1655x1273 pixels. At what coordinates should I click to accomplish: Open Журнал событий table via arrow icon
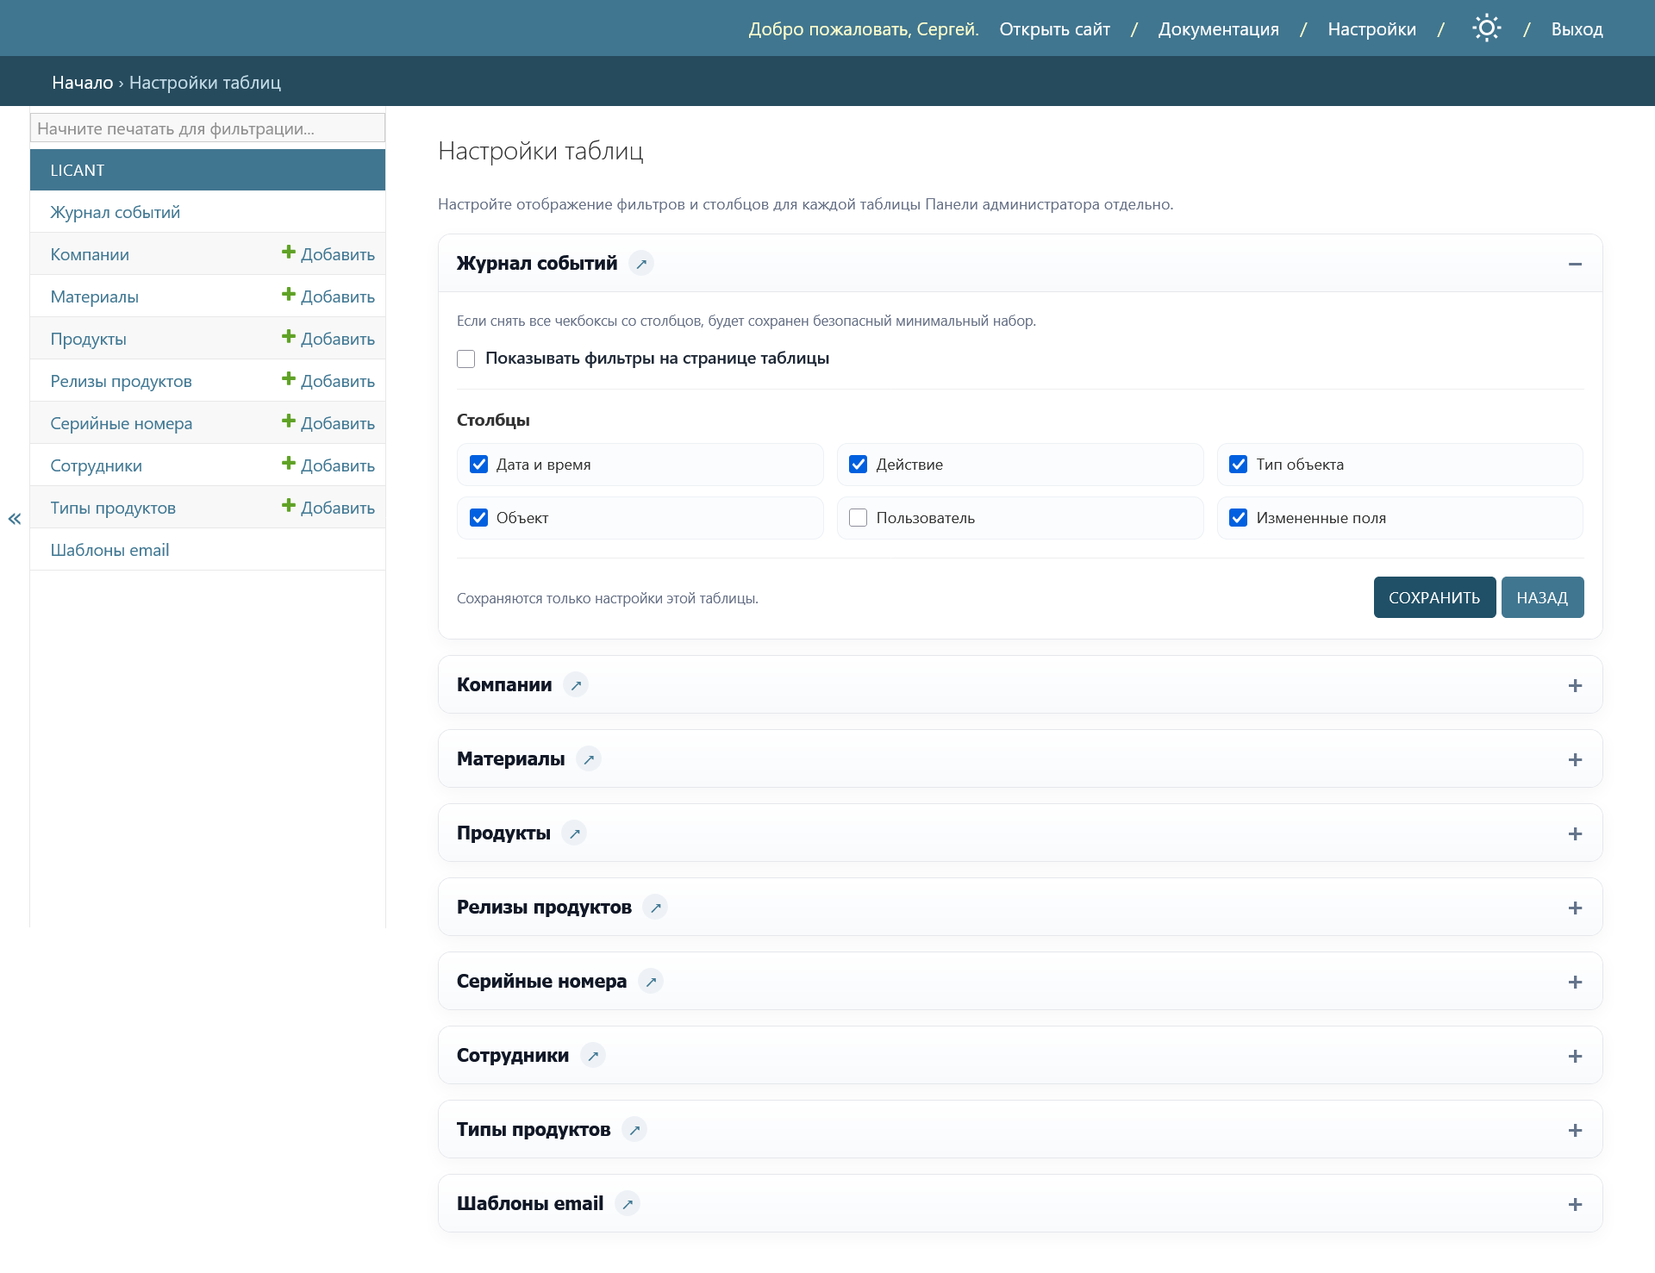pyautogui.click(x=641, y=264)
